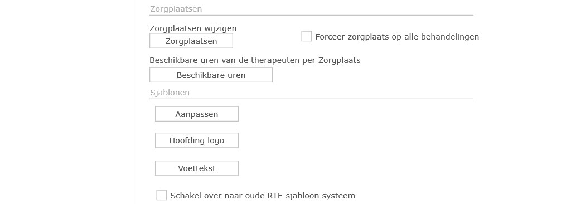This screenshot has height=204, width=576.
Task: Open Aanpassen under Sjablonen
Action: click(x=196, y=114)
